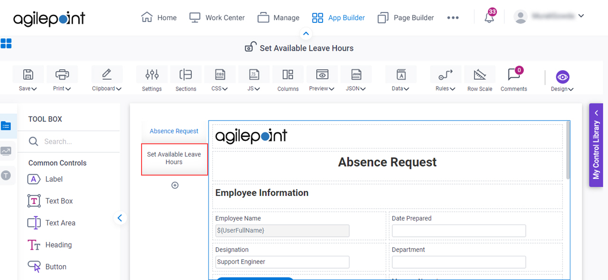Viewport: 608px width, 280px height.
Task: Open form Settings from the toolbar
Action: click(152, 75)
